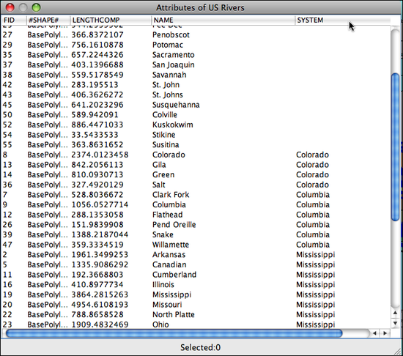
Task: Sort by the LENGTHCOMP column header
Action: click(x=111, y=20)
